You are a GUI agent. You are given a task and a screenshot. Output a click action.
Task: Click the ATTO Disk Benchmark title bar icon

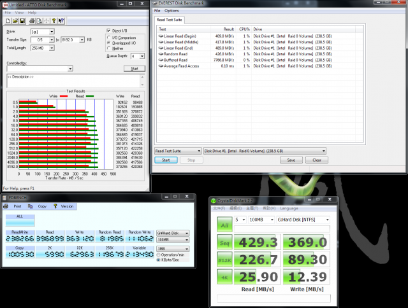coord(5,4)
